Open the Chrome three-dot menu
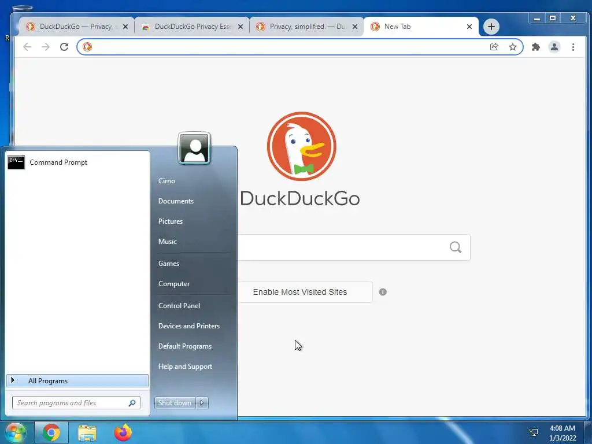This screenshot has height=444, width=592. click(x=573, y=47)
